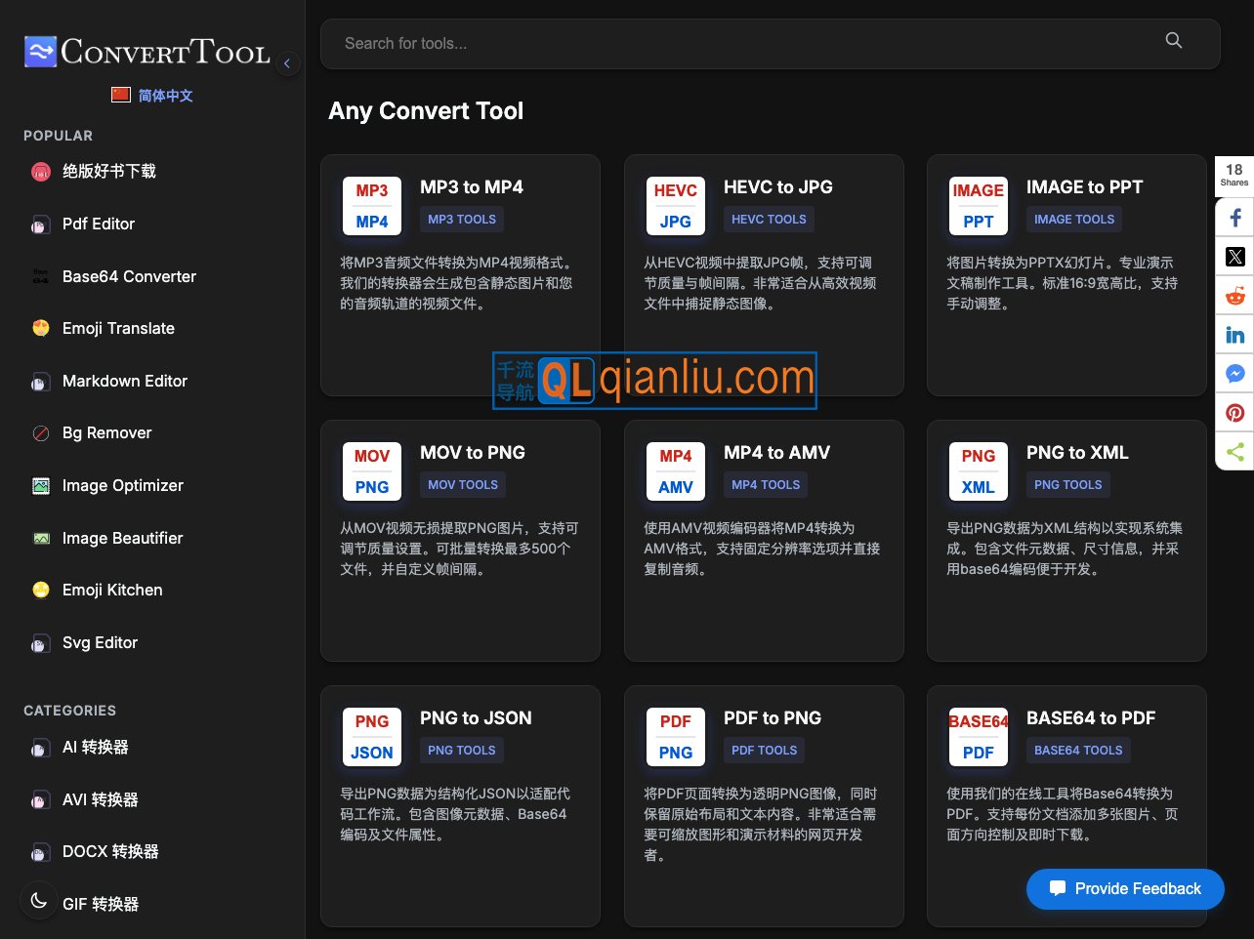Share page on Facebook
Viewport: 1254px width, 939px height.
[1234, 218]
